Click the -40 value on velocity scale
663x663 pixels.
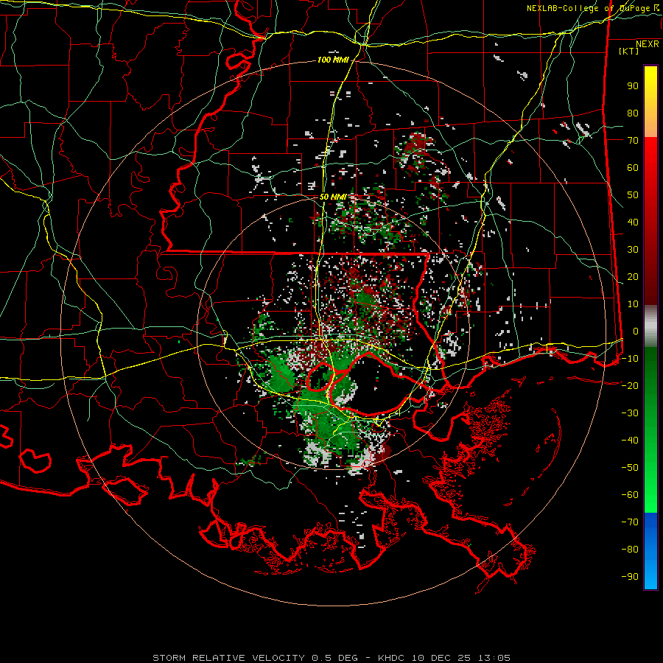630,441
